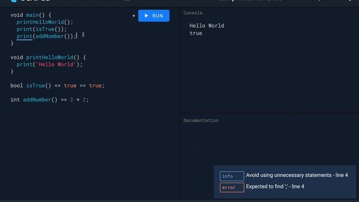Select the Console panel header
Viewport: 359px width, 202px height.
(193, 13)
